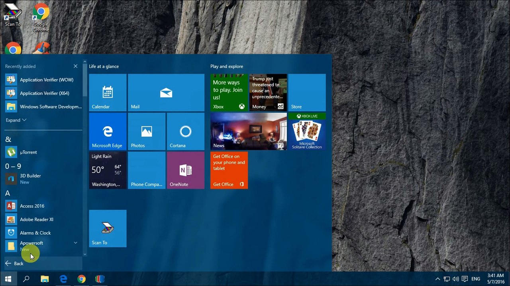Open Alarms & Clock from the app list
Screen dimensions: 510x286
(x=43, y=233)
